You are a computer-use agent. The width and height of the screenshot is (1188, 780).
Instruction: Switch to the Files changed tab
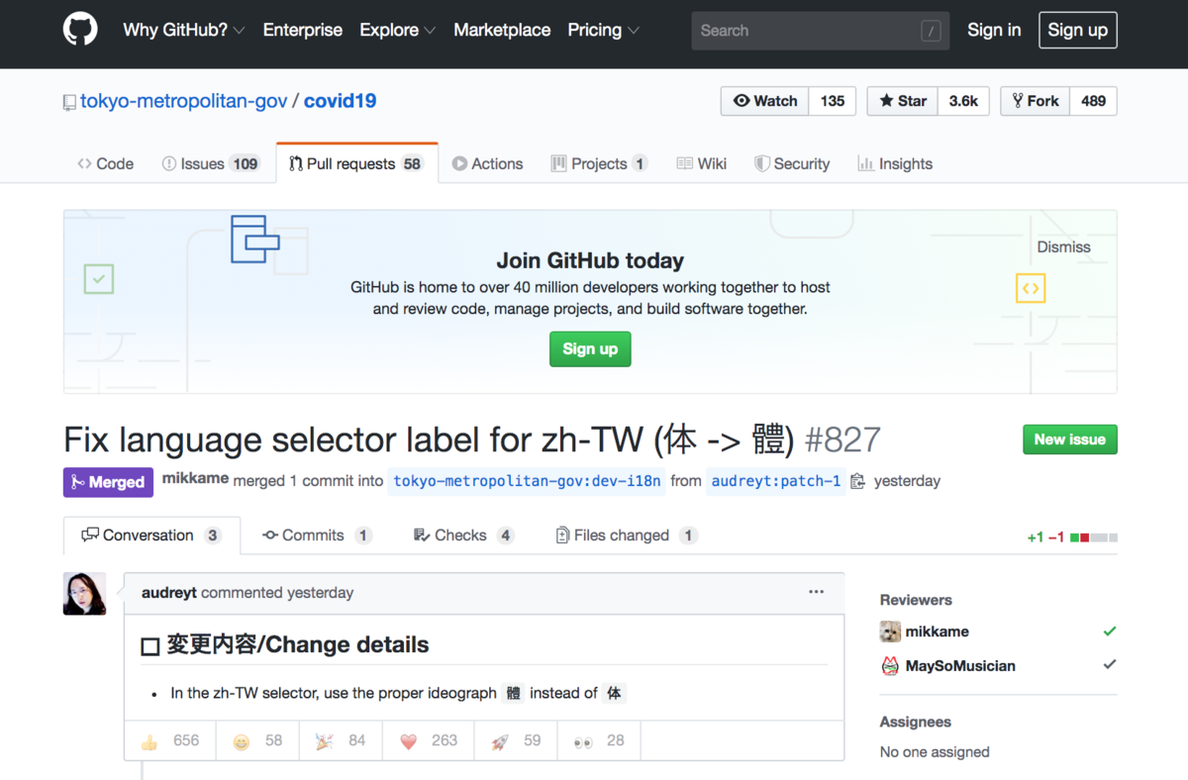[627, 536]
